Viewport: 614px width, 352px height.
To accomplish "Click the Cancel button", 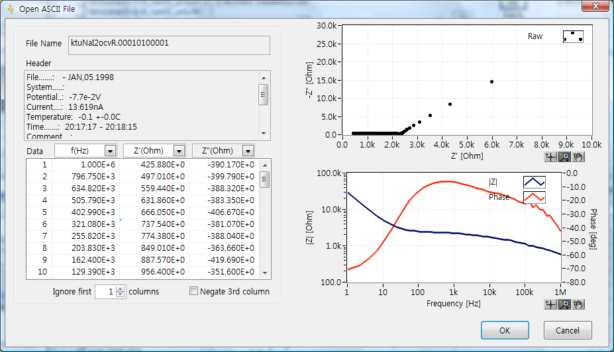I will click(567, 330).
